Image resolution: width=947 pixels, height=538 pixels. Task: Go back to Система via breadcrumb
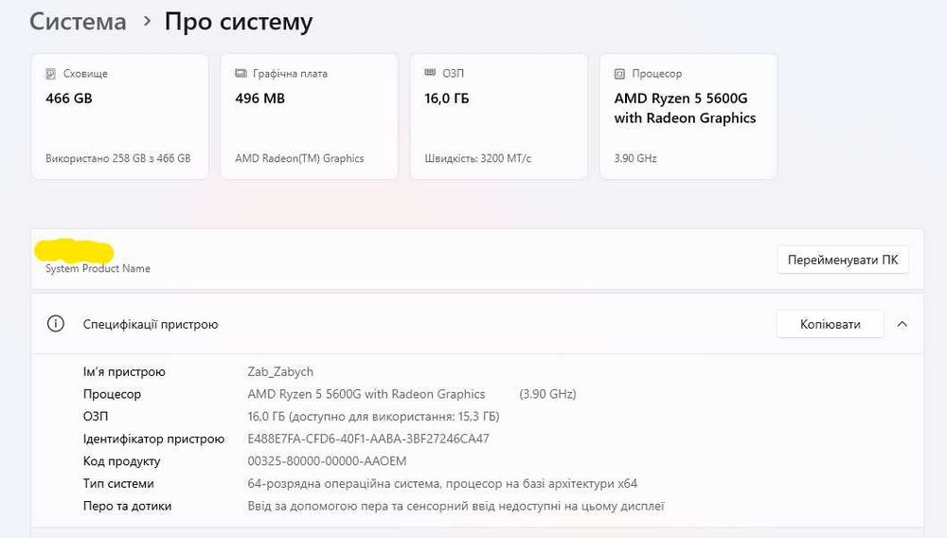78,22
